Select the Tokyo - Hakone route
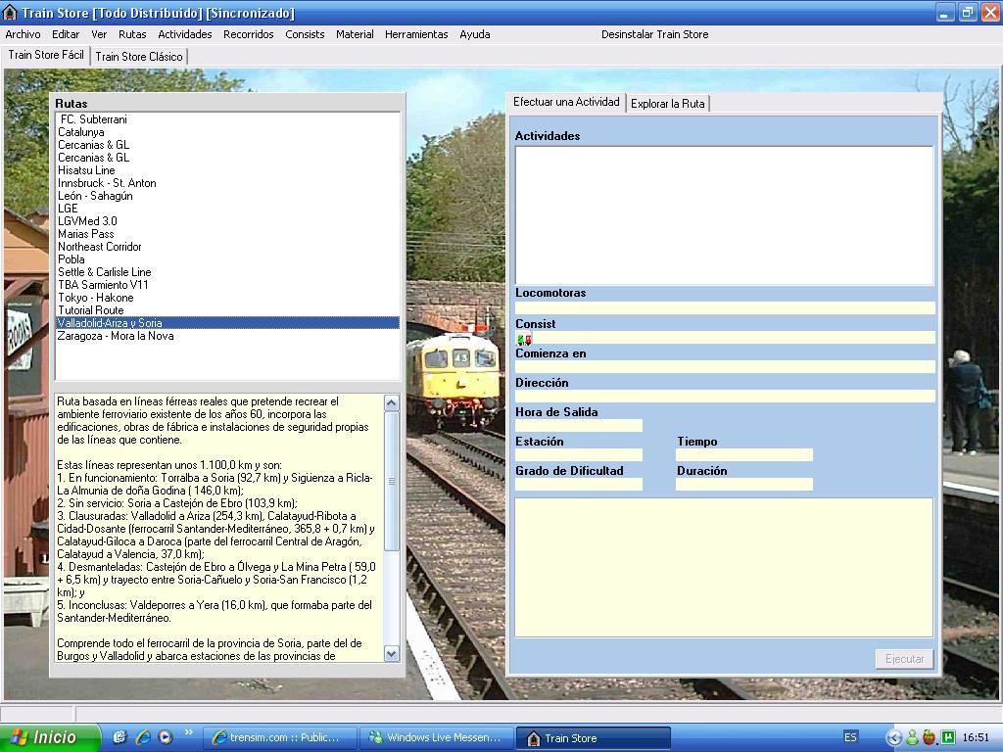The width and height of the screenshot is (1003, 752). coord(95,298)
